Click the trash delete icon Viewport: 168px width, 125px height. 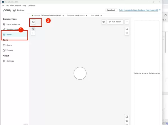tap(127, 33)
